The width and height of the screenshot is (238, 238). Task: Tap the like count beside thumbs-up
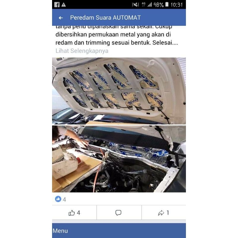(79, 213)
